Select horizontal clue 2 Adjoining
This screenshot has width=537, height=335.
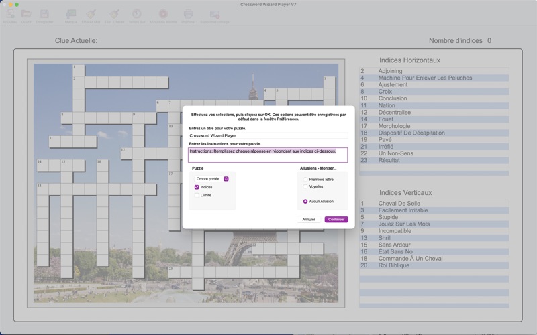pos(434,71)
